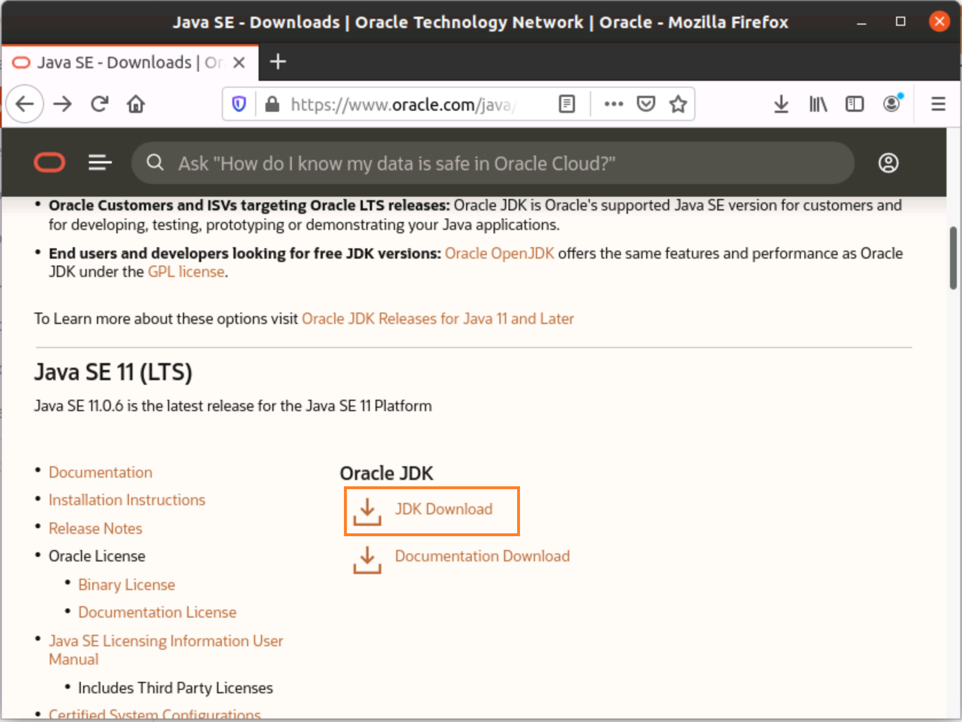Go back to the previous page

[25, 104]
